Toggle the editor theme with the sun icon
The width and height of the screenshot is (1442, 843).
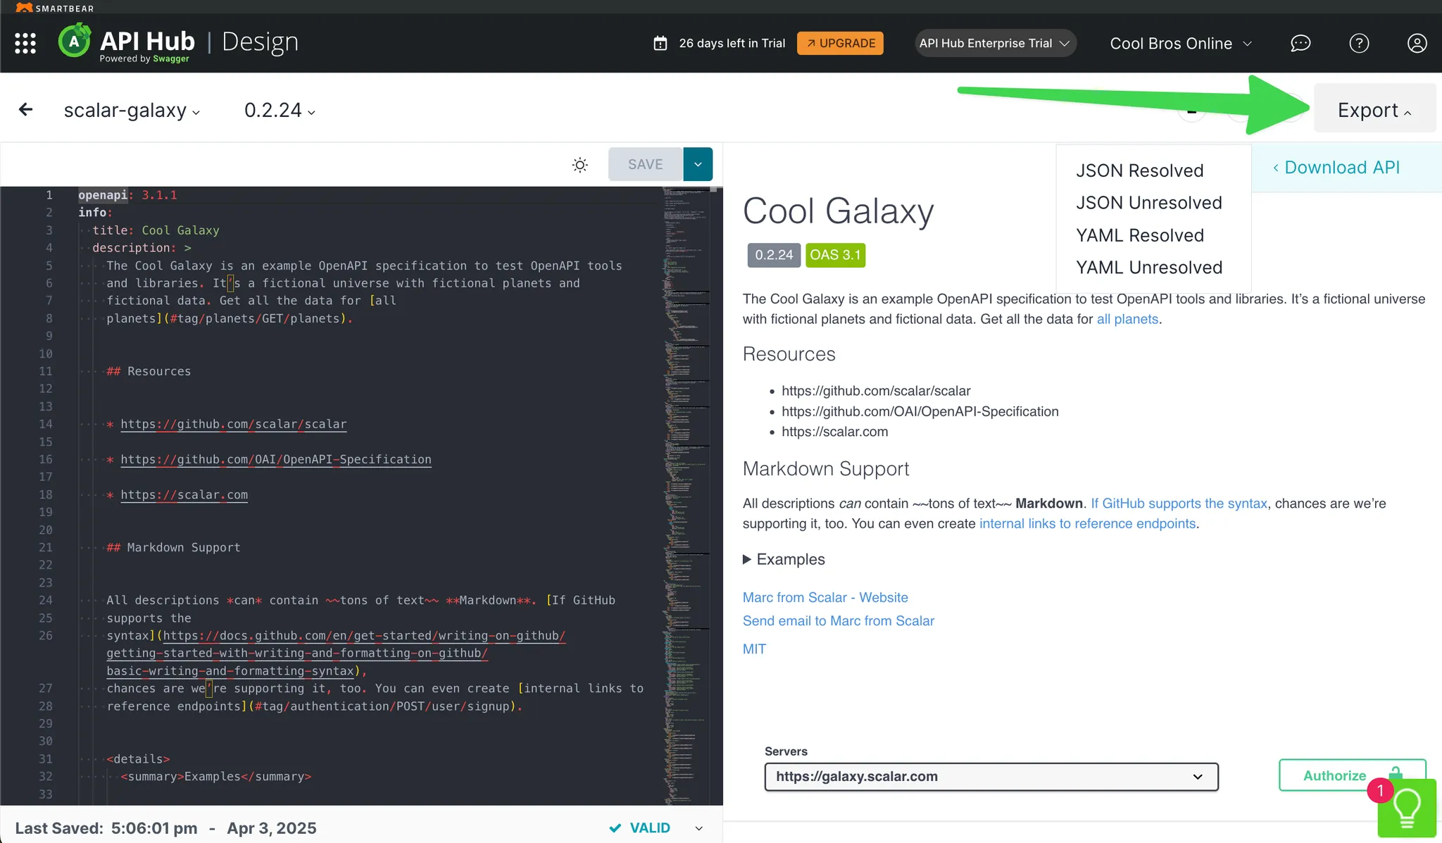[x=579, y=164]
